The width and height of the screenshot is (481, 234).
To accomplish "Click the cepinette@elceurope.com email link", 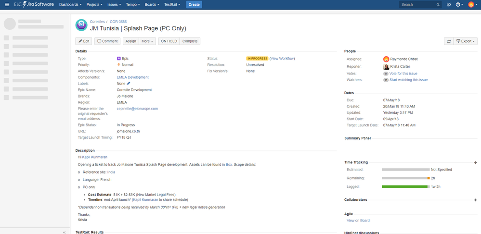I will tap(137, 109).
